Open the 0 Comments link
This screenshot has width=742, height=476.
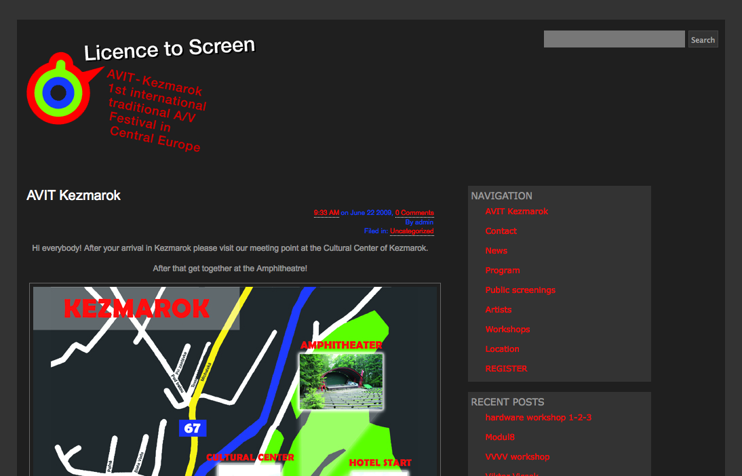pos(414,212)
